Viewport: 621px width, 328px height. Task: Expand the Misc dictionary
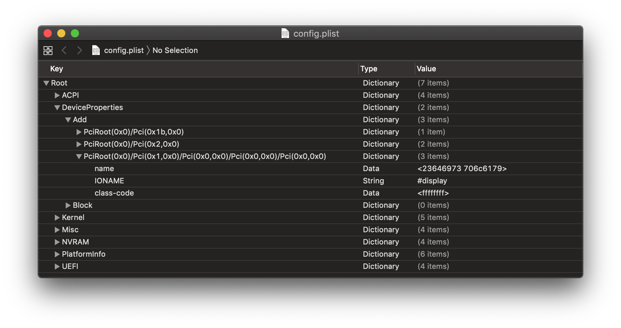pyautogui.click(x=57, y=230)
